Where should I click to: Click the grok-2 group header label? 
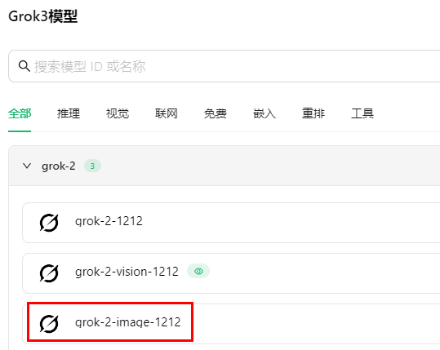pyautogui.click(x=59, y=166)
